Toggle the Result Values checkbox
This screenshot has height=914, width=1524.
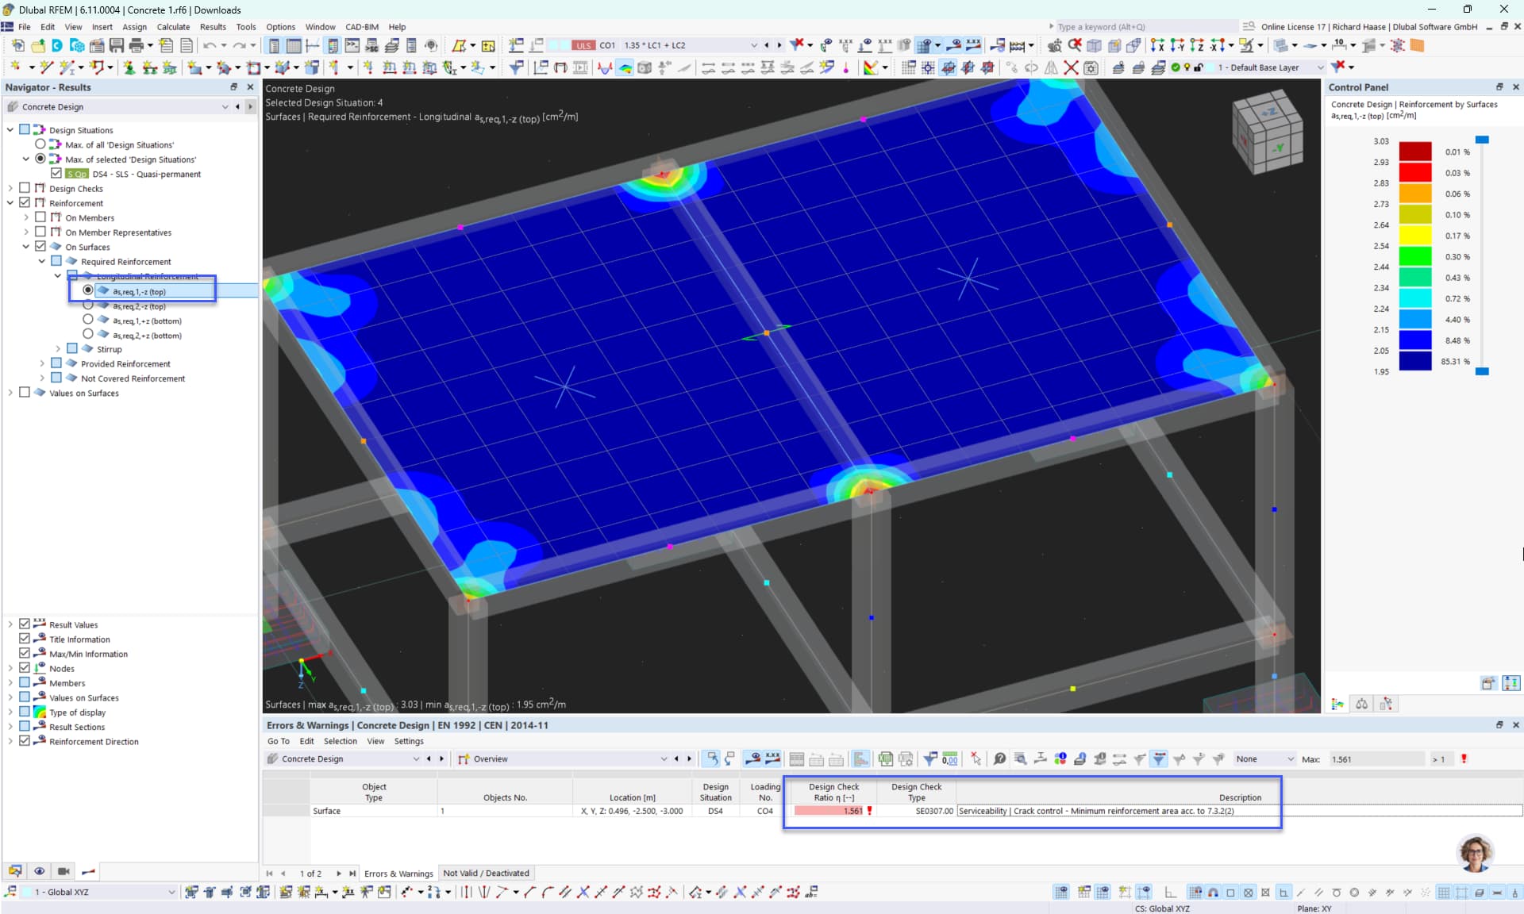click(25, 624)
